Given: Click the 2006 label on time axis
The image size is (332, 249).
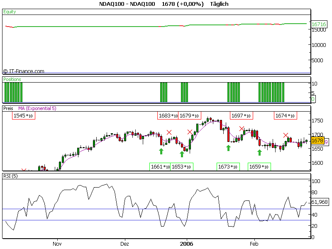Looking at the screenshot, I should 186,244.
